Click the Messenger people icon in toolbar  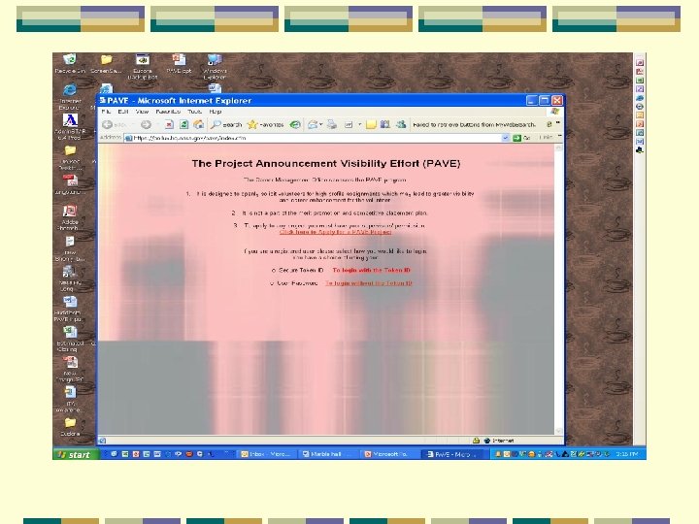(x=401, y=125)
